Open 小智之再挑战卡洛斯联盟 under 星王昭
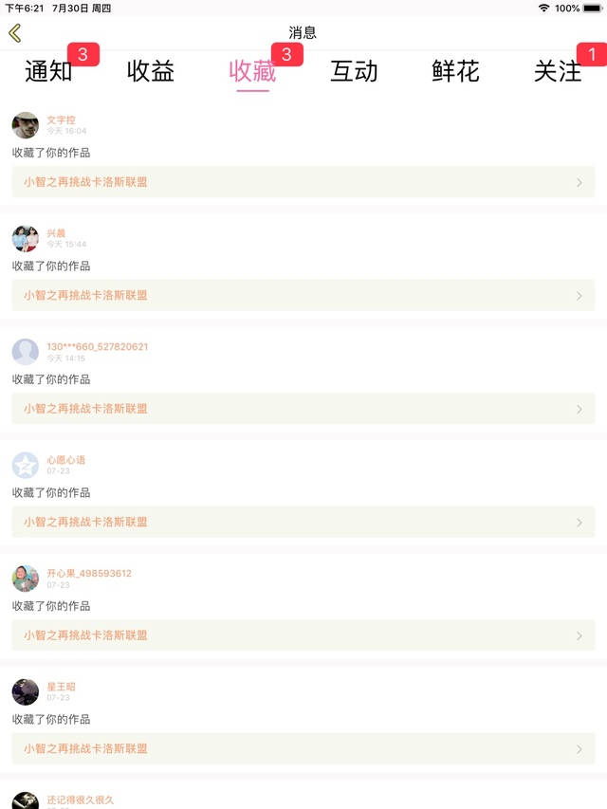The width and height of the screenshot is (607, 809). (x=86, y=748)
